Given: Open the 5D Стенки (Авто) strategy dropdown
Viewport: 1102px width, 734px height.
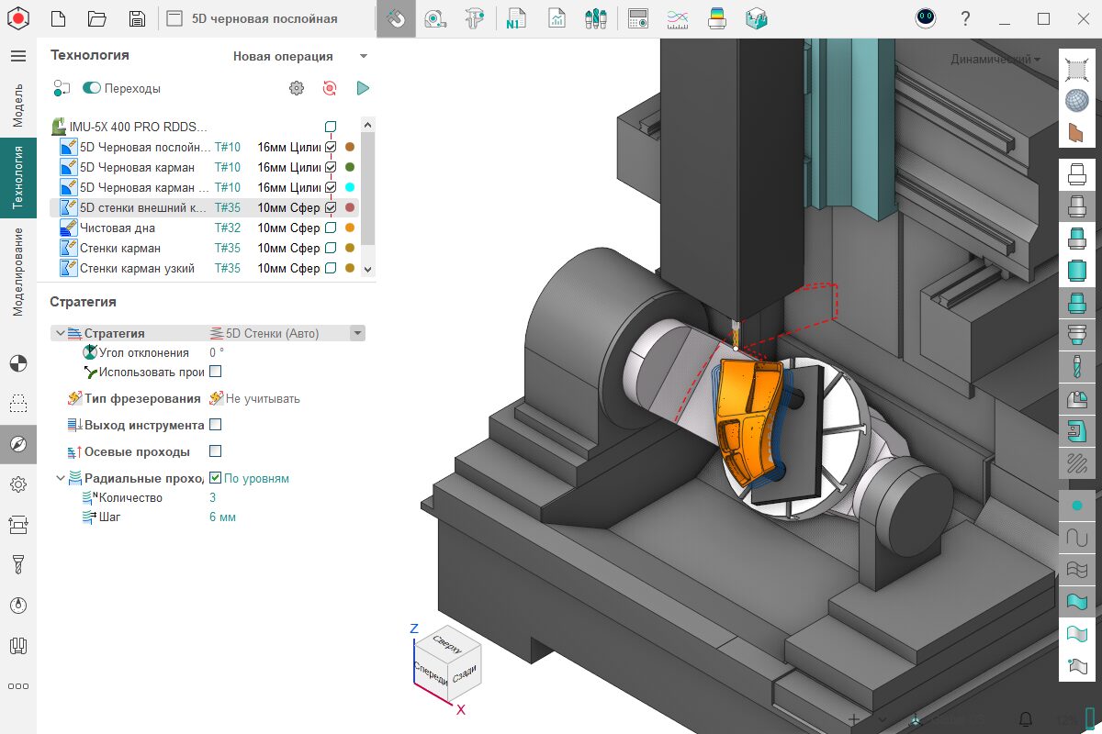Looking at the screenshot, I should coord(357,334).
